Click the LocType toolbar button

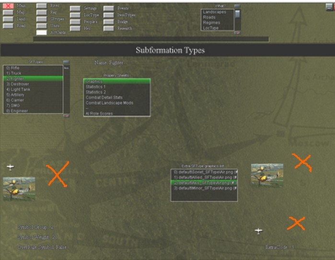[75, 15]
